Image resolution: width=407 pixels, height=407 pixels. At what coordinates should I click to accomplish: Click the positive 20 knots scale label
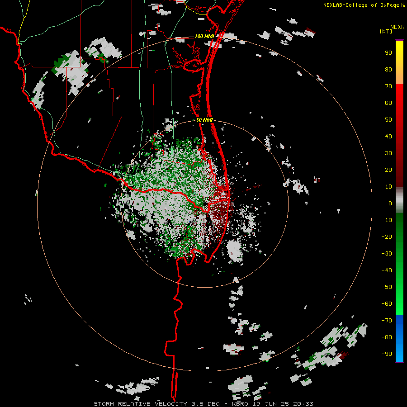[388, 170]
